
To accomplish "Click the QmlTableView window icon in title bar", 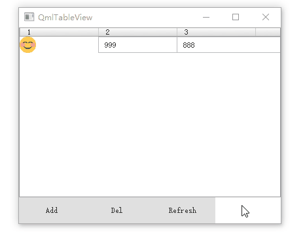I will pos(29,17).
